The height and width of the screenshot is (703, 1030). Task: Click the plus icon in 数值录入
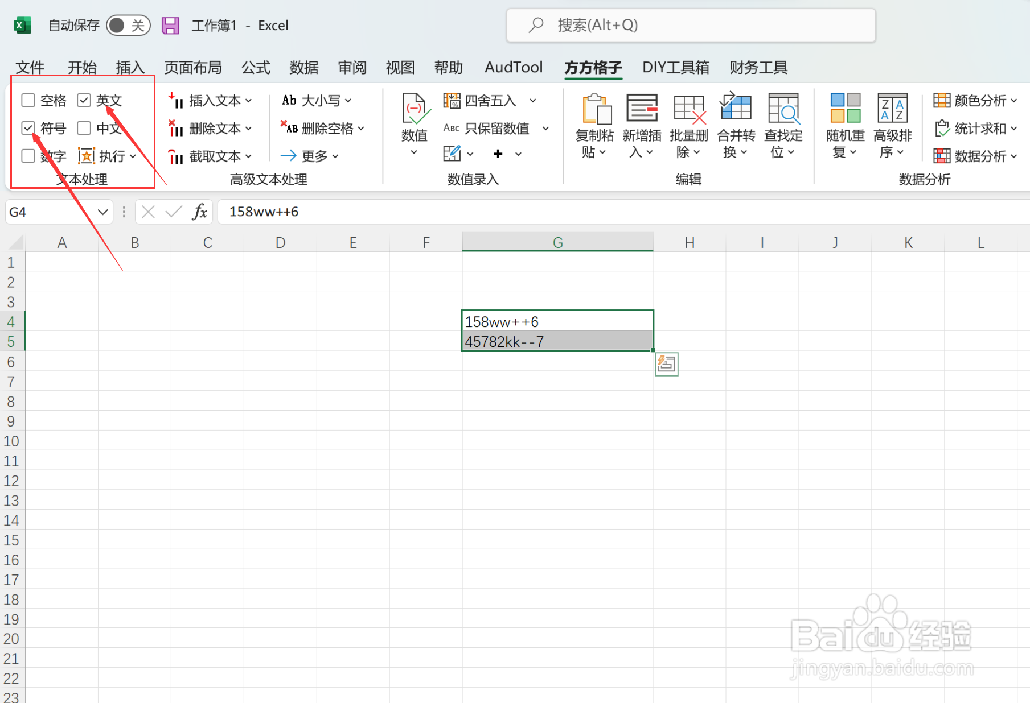498,154
